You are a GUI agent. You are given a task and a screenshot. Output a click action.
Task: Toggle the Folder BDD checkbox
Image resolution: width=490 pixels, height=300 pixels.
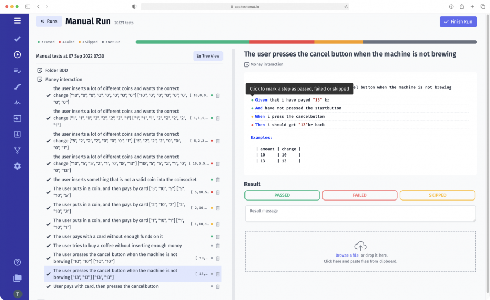(40, 70)
